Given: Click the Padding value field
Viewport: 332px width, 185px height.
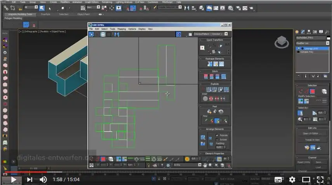Looking at the screenshot, I should point(219,147).
